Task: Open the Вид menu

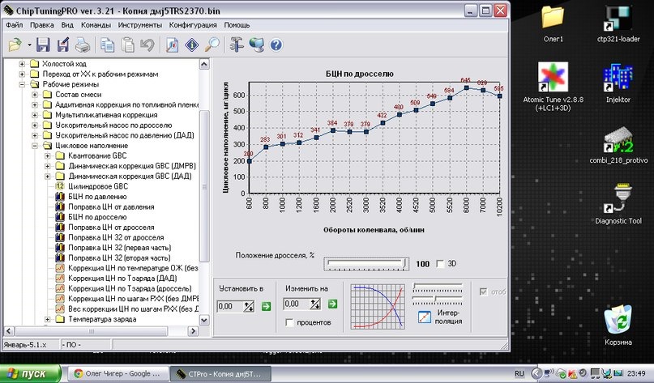Action: (67, 25)
